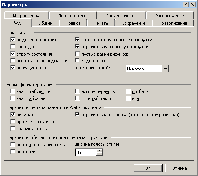Check the знаки абзацев checkbox

click(13, 98)
